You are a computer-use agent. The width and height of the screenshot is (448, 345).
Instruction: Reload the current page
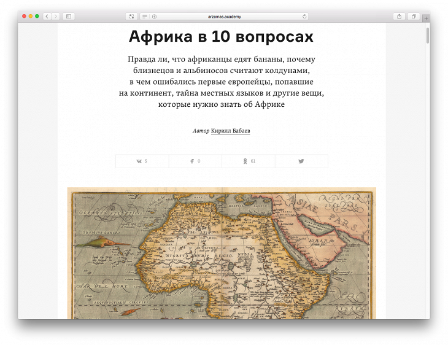pyautogui.click(x=304, y=17)
